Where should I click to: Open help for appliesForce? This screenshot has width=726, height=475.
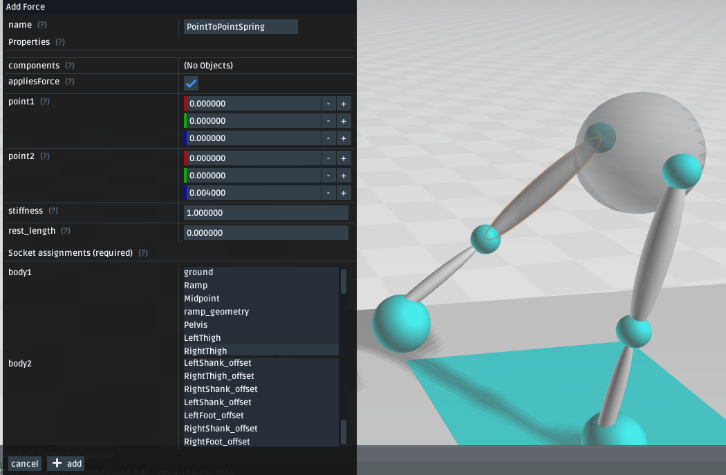[x=70, y=81]
